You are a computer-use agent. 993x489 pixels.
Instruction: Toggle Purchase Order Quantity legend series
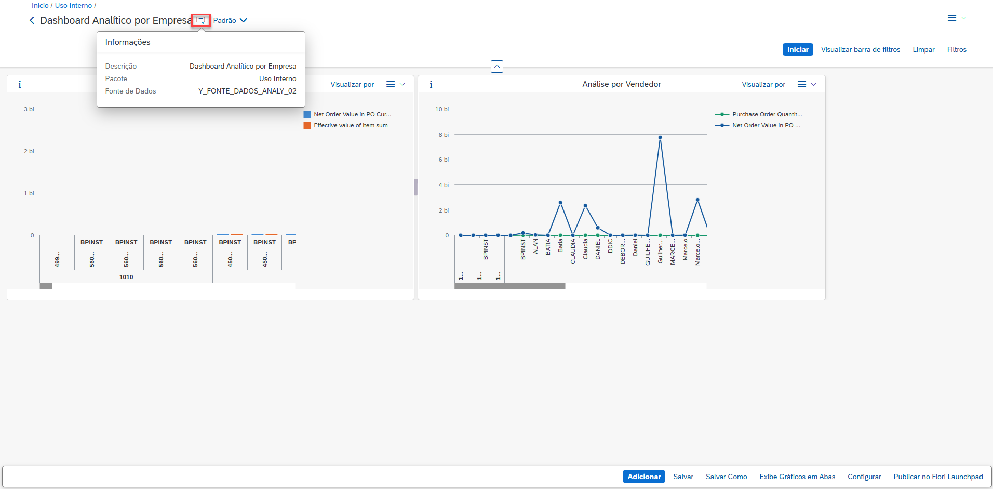[767, 114]
